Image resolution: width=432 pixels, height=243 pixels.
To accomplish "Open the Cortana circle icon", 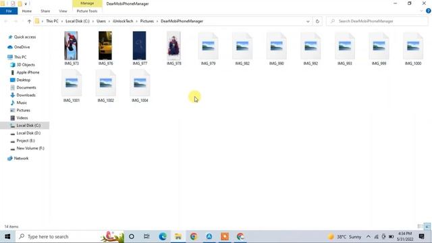I will tap(132, 237).
